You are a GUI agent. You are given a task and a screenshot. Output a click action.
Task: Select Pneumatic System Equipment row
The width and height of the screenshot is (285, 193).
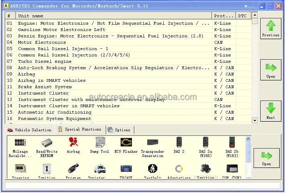pyautogui.click(x=128, y=119)
